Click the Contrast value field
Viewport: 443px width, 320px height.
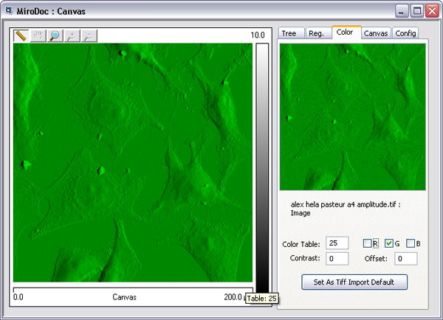point(337,259)
